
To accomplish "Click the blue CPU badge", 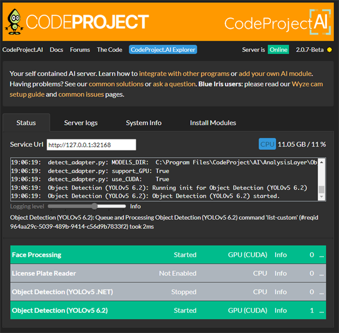I will 267,144.
